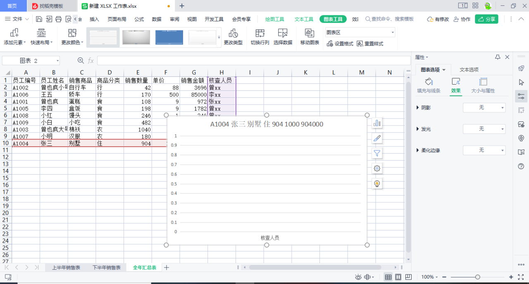529x284 pixels.
Task: Select the gray gradient chart style thumbnail
Action: pos(136,37)
